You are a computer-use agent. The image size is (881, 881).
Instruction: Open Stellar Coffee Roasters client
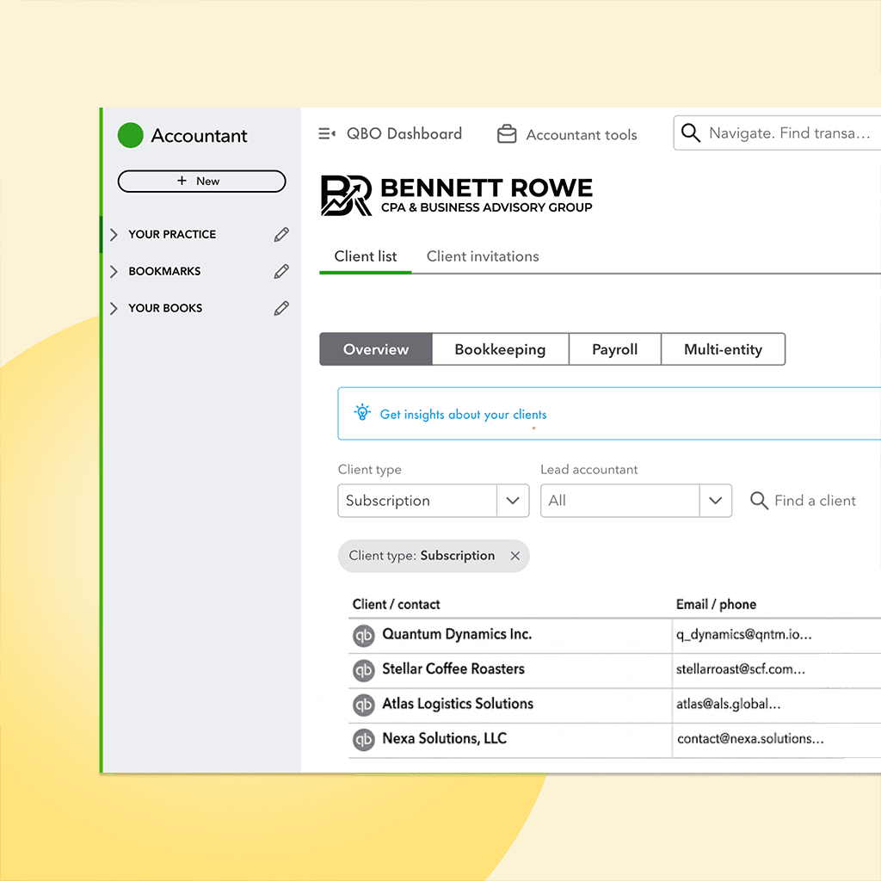453,669
